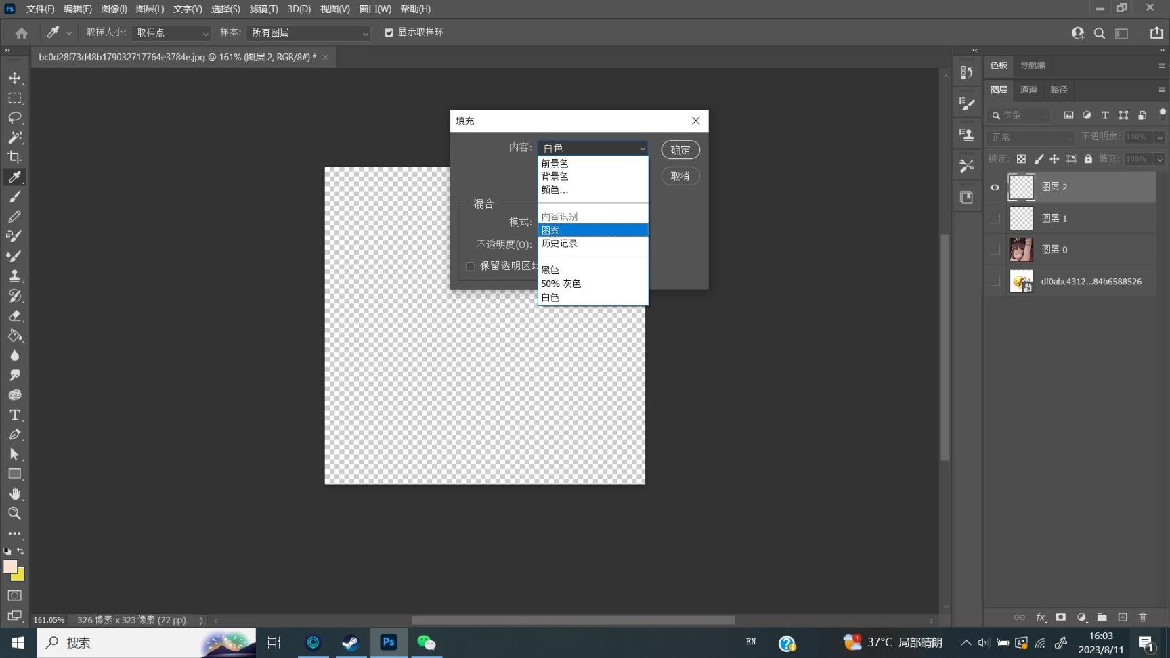
Task: Open the 样本 dropdown showing 所有图层
Action: [309, 32]
